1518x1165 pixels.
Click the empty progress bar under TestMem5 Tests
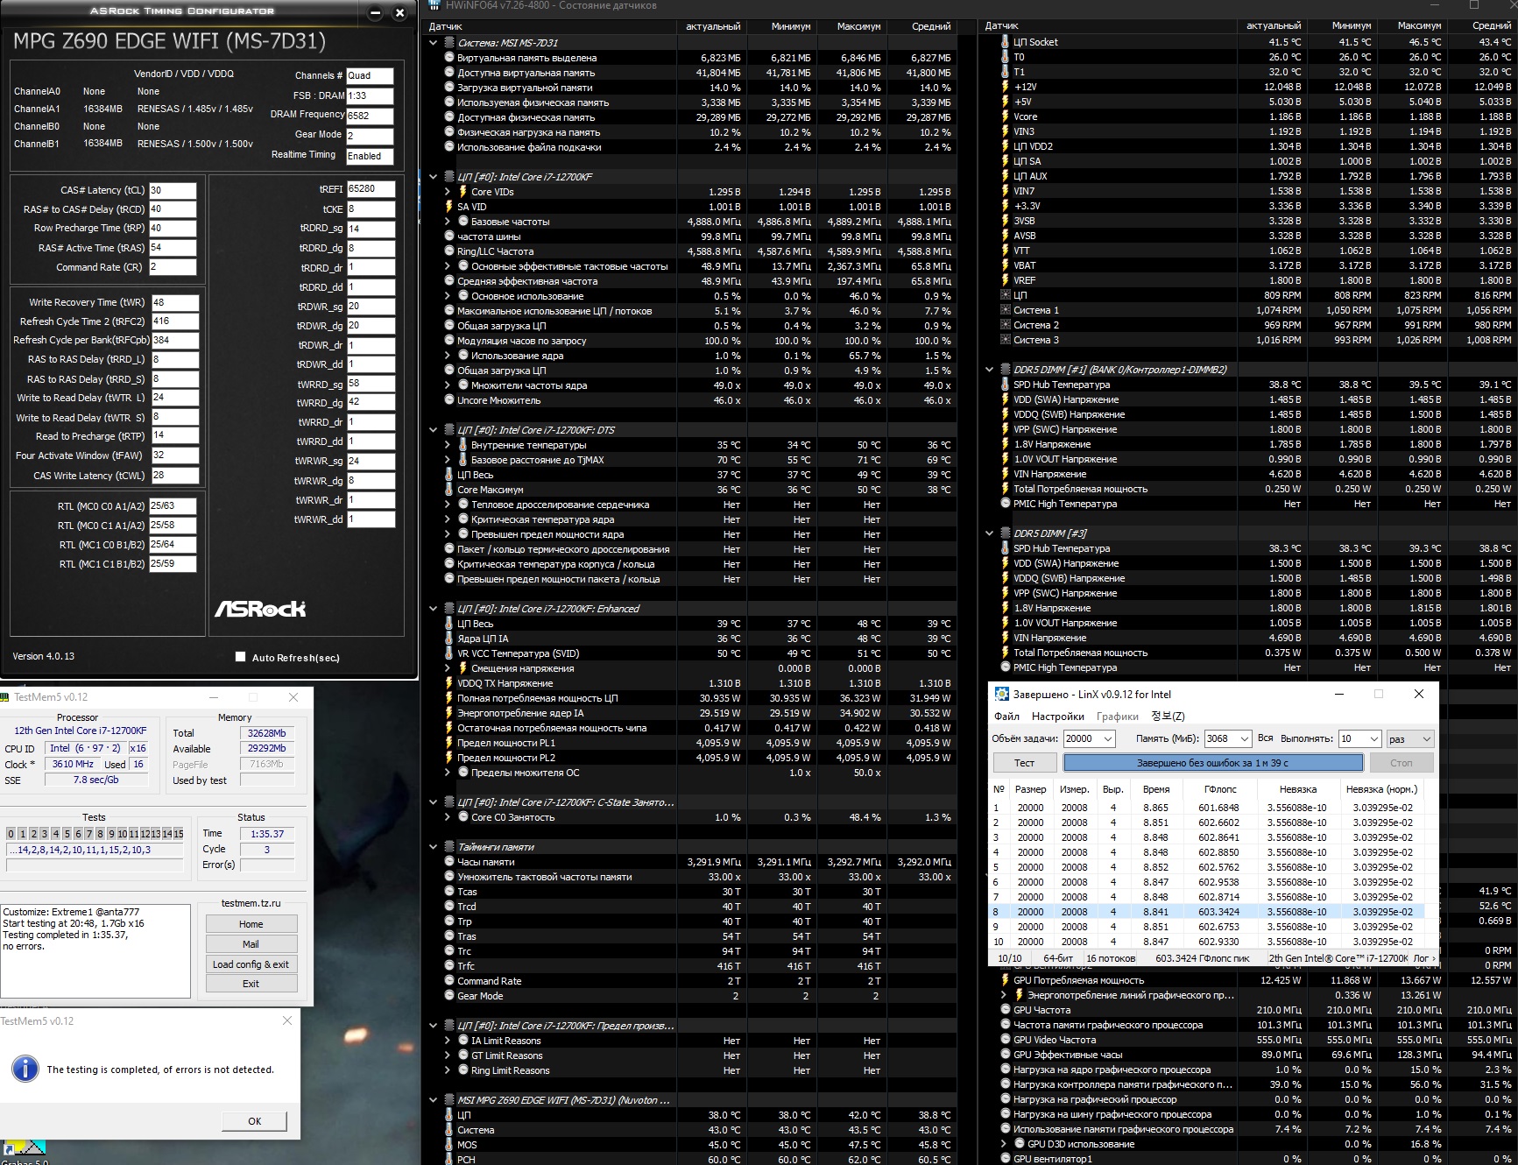[x=95, y=865]
